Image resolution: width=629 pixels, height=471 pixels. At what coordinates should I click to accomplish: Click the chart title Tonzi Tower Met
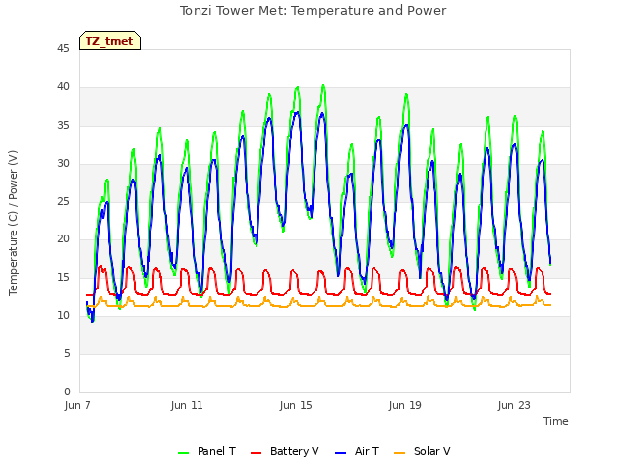click(x=313, y=11)
